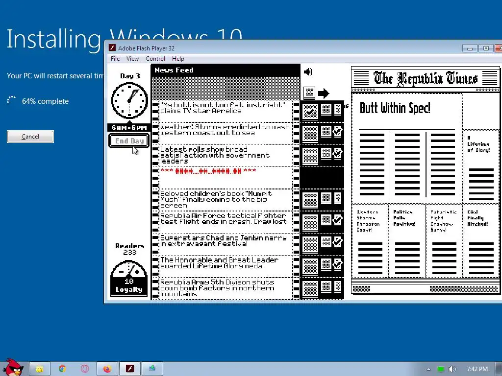This screenshot has width=502, height=376.
Task: Click the system tray volume icon
Action: (x=452, y=369)
